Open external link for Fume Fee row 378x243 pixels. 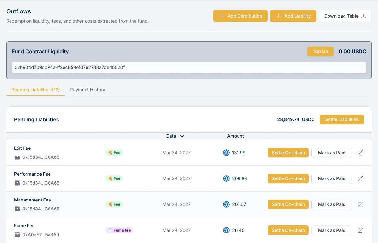click(x=360, y=230)
